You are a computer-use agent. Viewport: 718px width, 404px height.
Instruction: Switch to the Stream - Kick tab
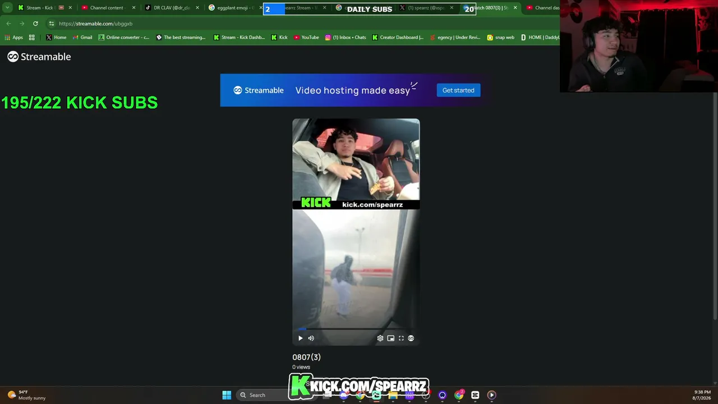pyautogui.click(x=44, y=8)
